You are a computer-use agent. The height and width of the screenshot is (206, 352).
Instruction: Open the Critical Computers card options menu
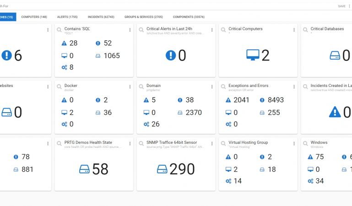pyautogui.click(x=294, y=30)
